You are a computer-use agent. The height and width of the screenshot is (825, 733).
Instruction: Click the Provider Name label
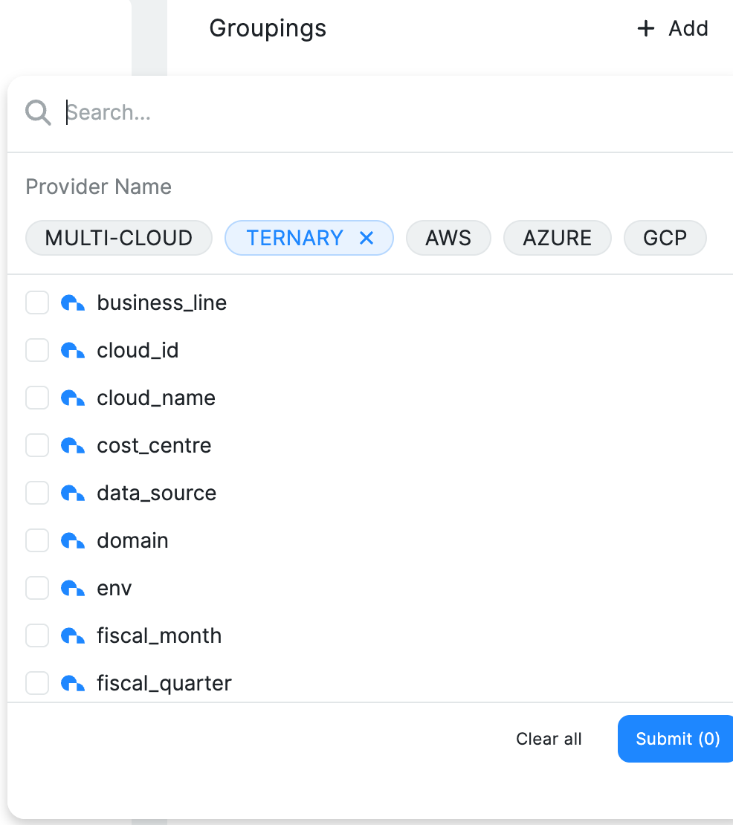[99, 187]
